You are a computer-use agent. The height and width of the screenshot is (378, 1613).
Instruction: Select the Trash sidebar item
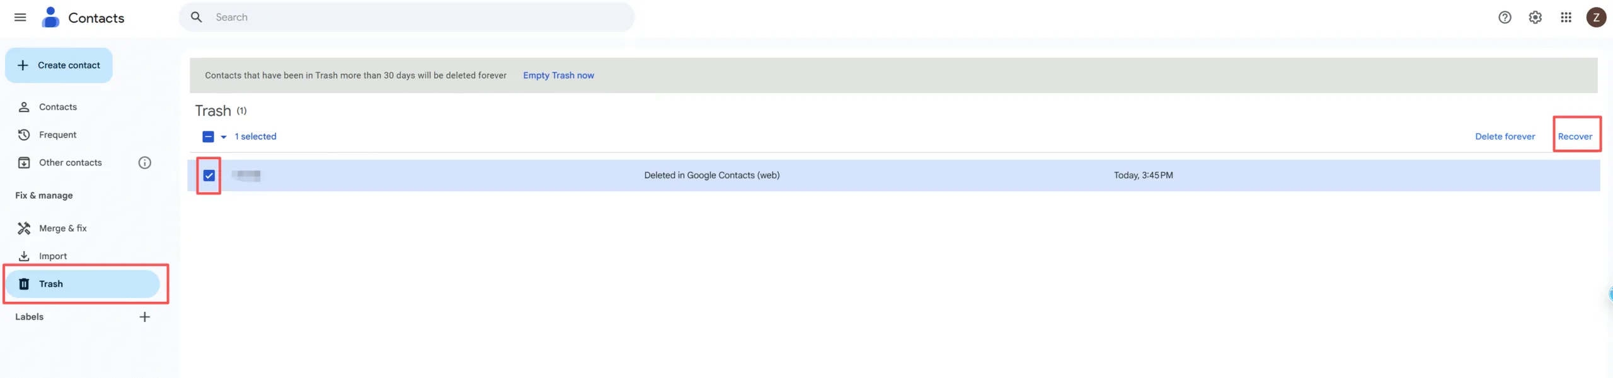coord(82,284)
